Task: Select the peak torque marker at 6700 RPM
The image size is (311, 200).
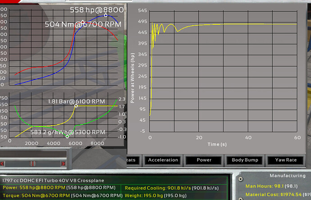Action: [83, 22]
